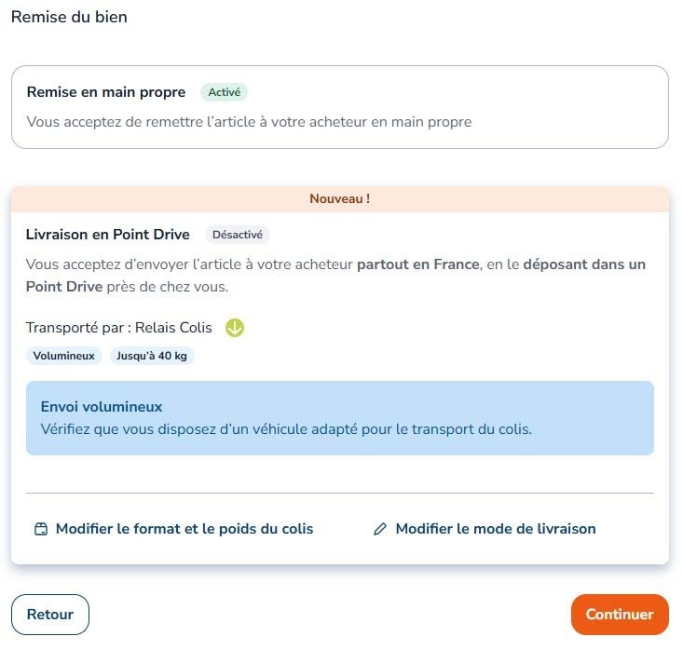Click the pencil icon beside Modifier le mode

click(x=380, y=529)
